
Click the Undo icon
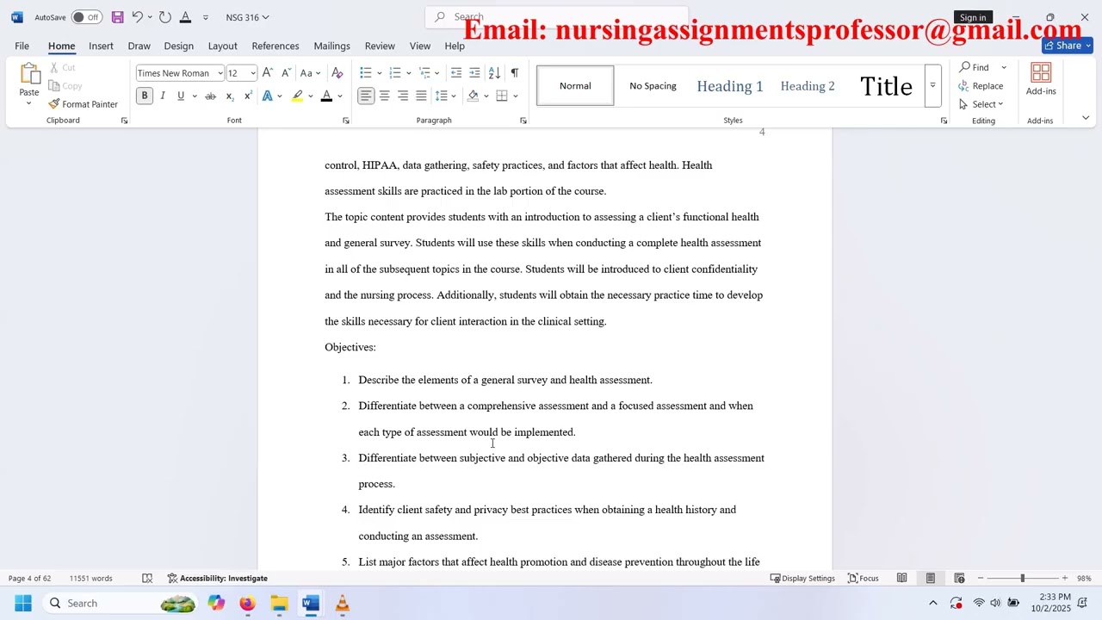pos(137,17)
